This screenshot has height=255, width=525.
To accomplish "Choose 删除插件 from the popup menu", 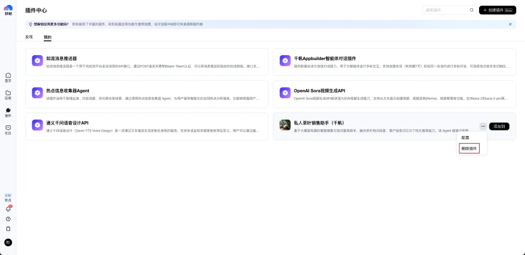I will coord(469,149).
